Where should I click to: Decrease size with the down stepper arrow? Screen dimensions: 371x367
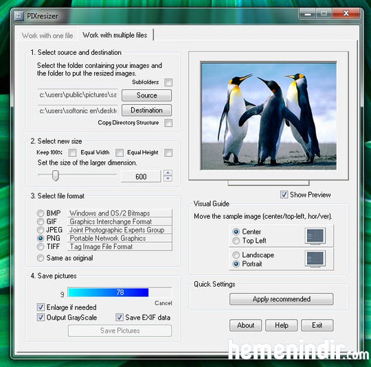tap(168, 178)
